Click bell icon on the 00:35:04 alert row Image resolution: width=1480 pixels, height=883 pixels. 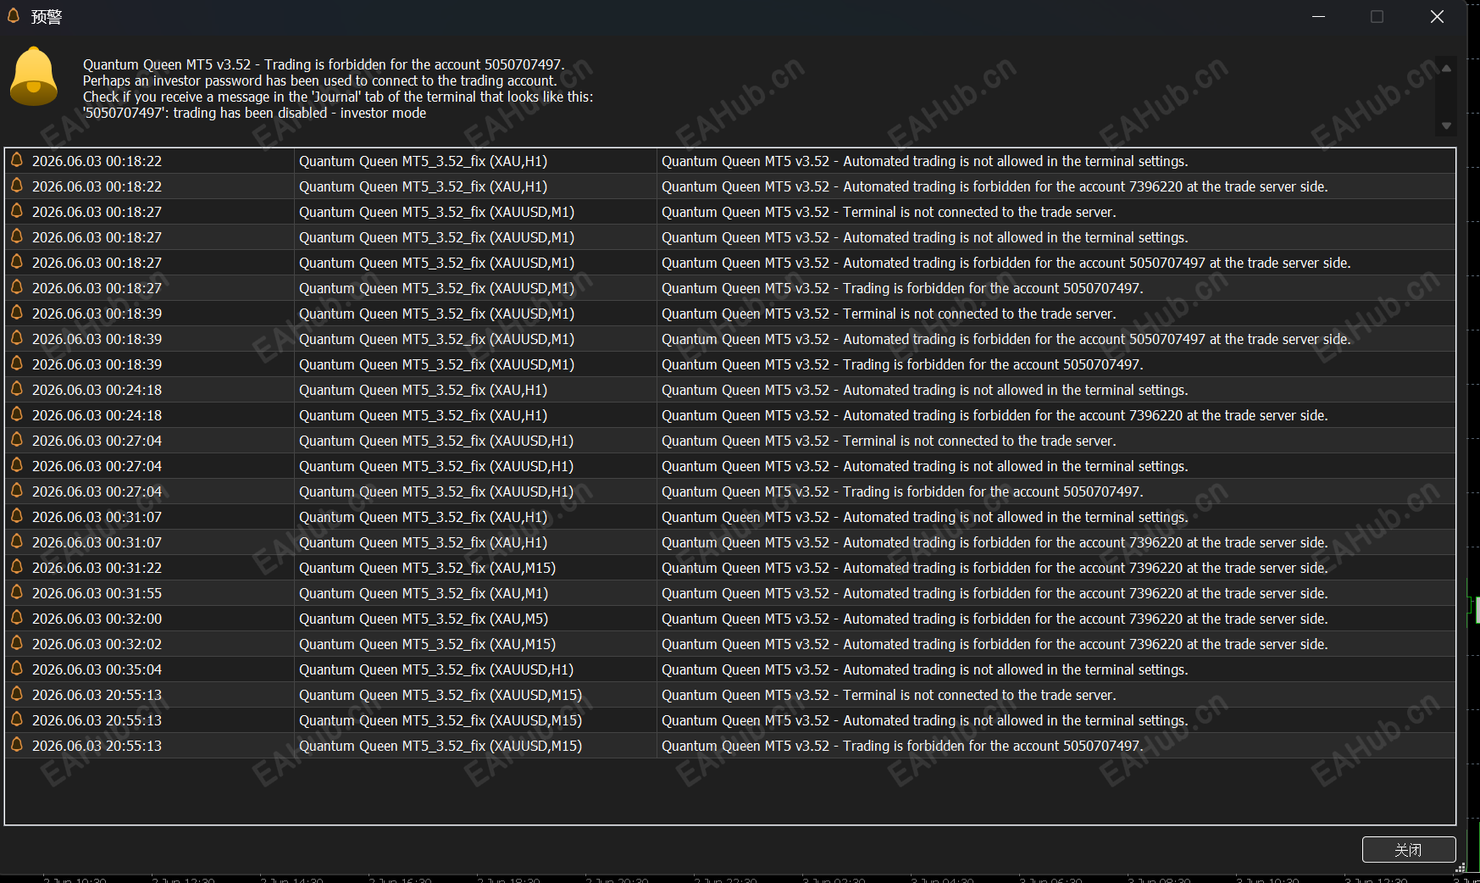17,669
